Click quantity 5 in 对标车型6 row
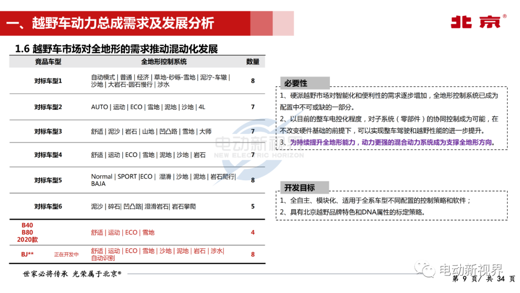 tap(253, 206)
